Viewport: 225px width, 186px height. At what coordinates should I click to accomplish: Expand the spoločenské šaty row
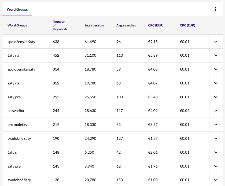tap(216, 42)
